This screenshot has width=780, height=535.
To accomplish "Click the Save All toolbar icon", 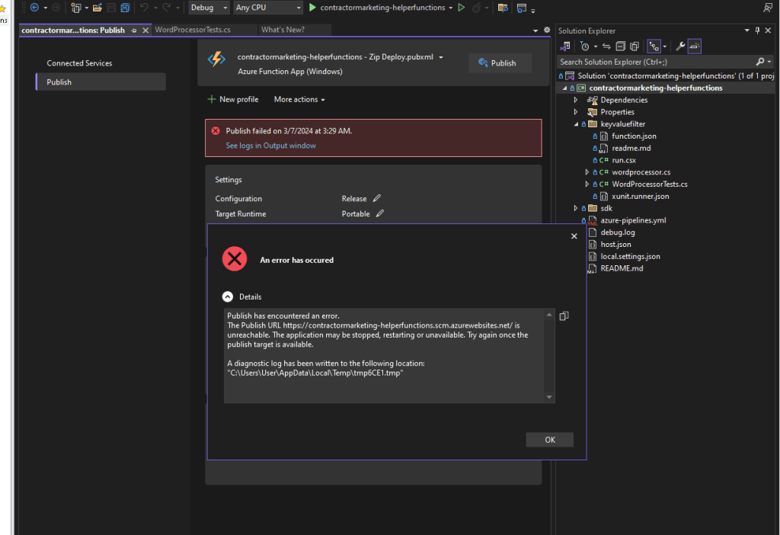I will (125, 8).
